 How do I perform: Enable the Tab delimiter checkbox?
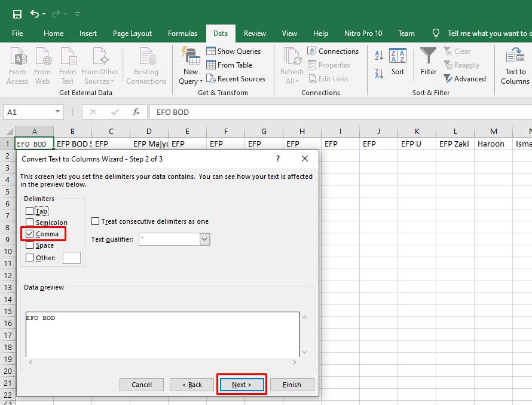click(x=29, y=211)
